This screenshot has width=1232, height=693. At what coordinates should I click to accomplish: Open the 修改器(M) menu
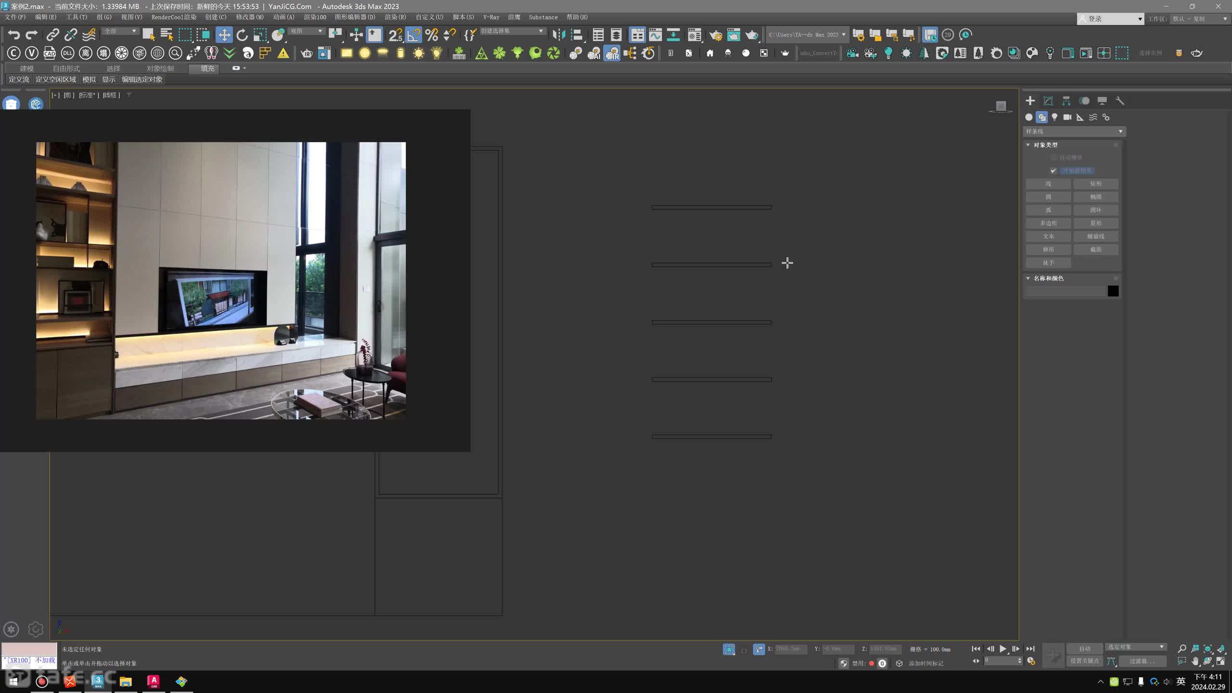click(x=250, y=17)
